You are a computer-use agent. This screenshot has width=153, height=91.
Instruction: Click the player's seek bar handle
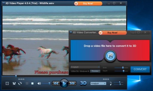tap(16, 76)
